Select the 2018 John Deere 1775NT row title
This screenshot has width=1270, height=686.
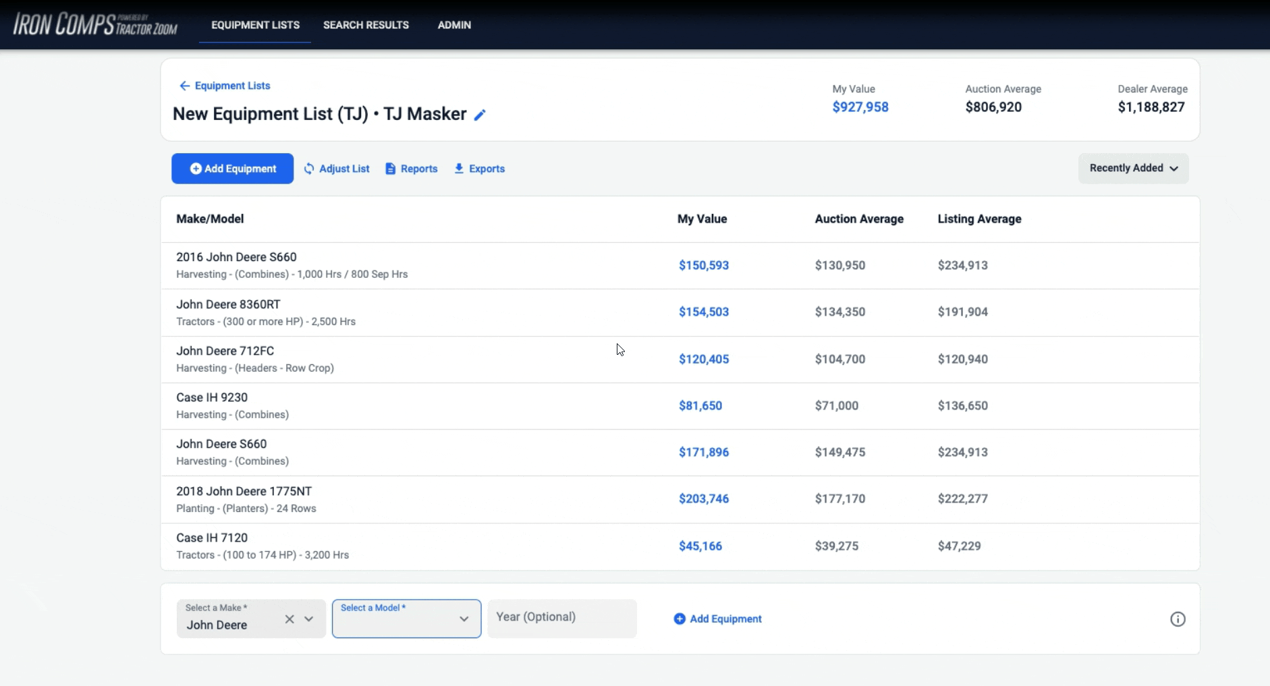click(244, 491)
